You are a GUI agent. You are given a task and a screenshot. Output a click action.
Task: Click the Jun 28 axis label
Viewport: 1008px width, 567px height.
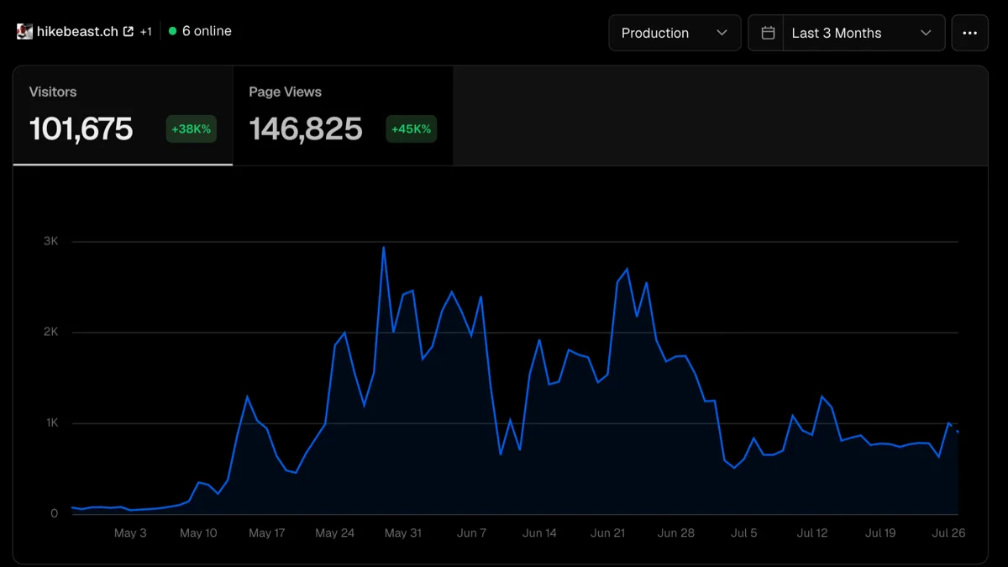click(x=676, y=533)
